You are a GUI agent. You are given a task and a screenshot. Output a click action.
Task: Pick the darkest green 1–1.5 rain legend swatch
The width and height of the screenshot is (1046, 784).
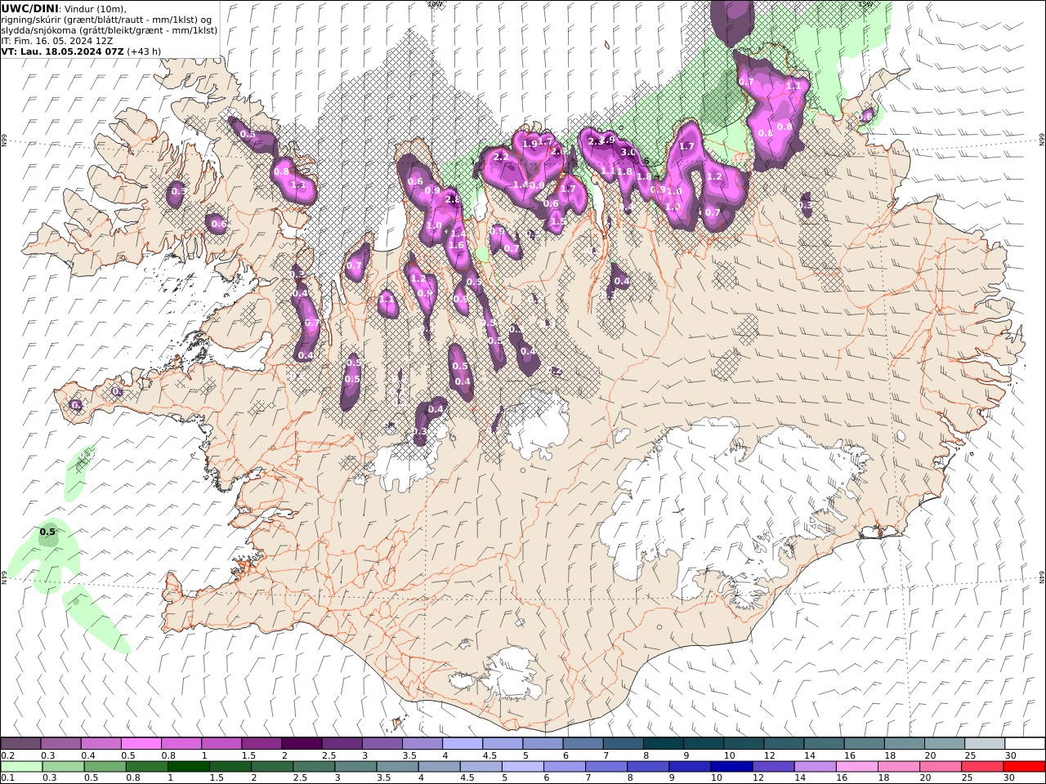[x=188, y=766]
